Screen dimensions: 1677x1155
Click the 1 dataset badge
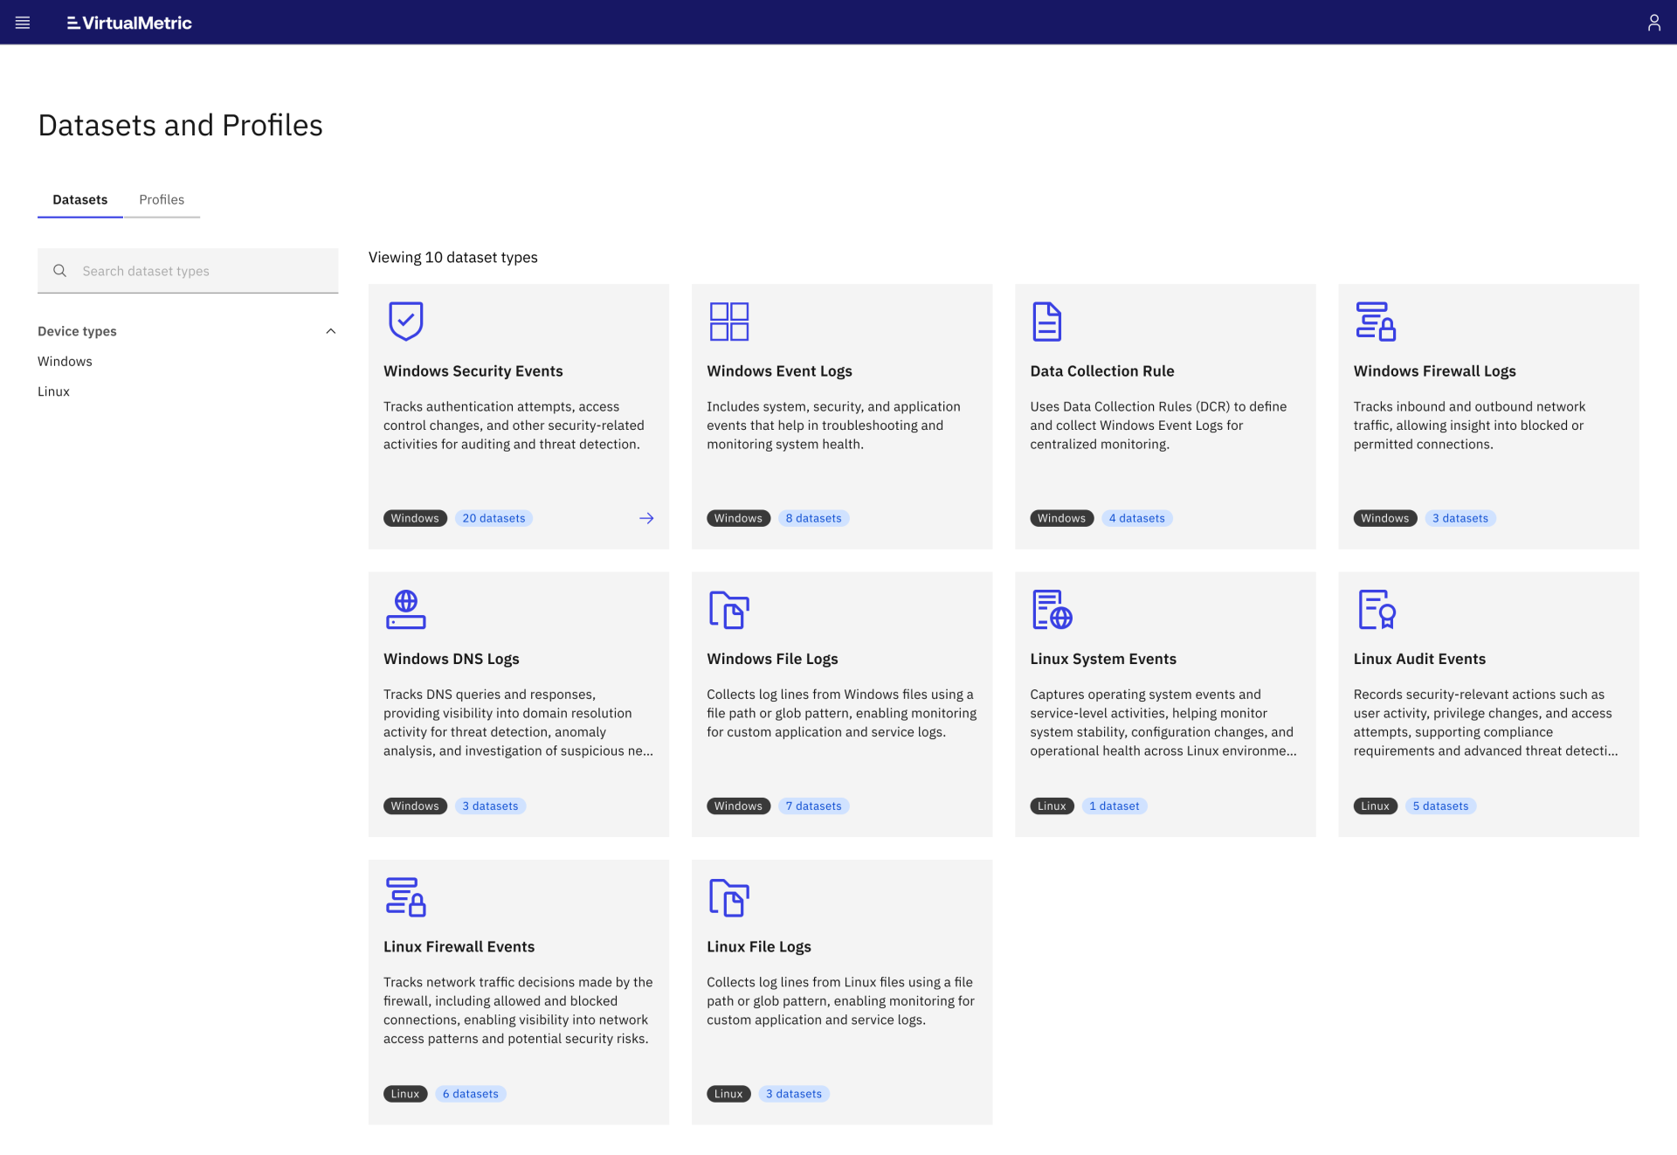[x=1114, y=806]
